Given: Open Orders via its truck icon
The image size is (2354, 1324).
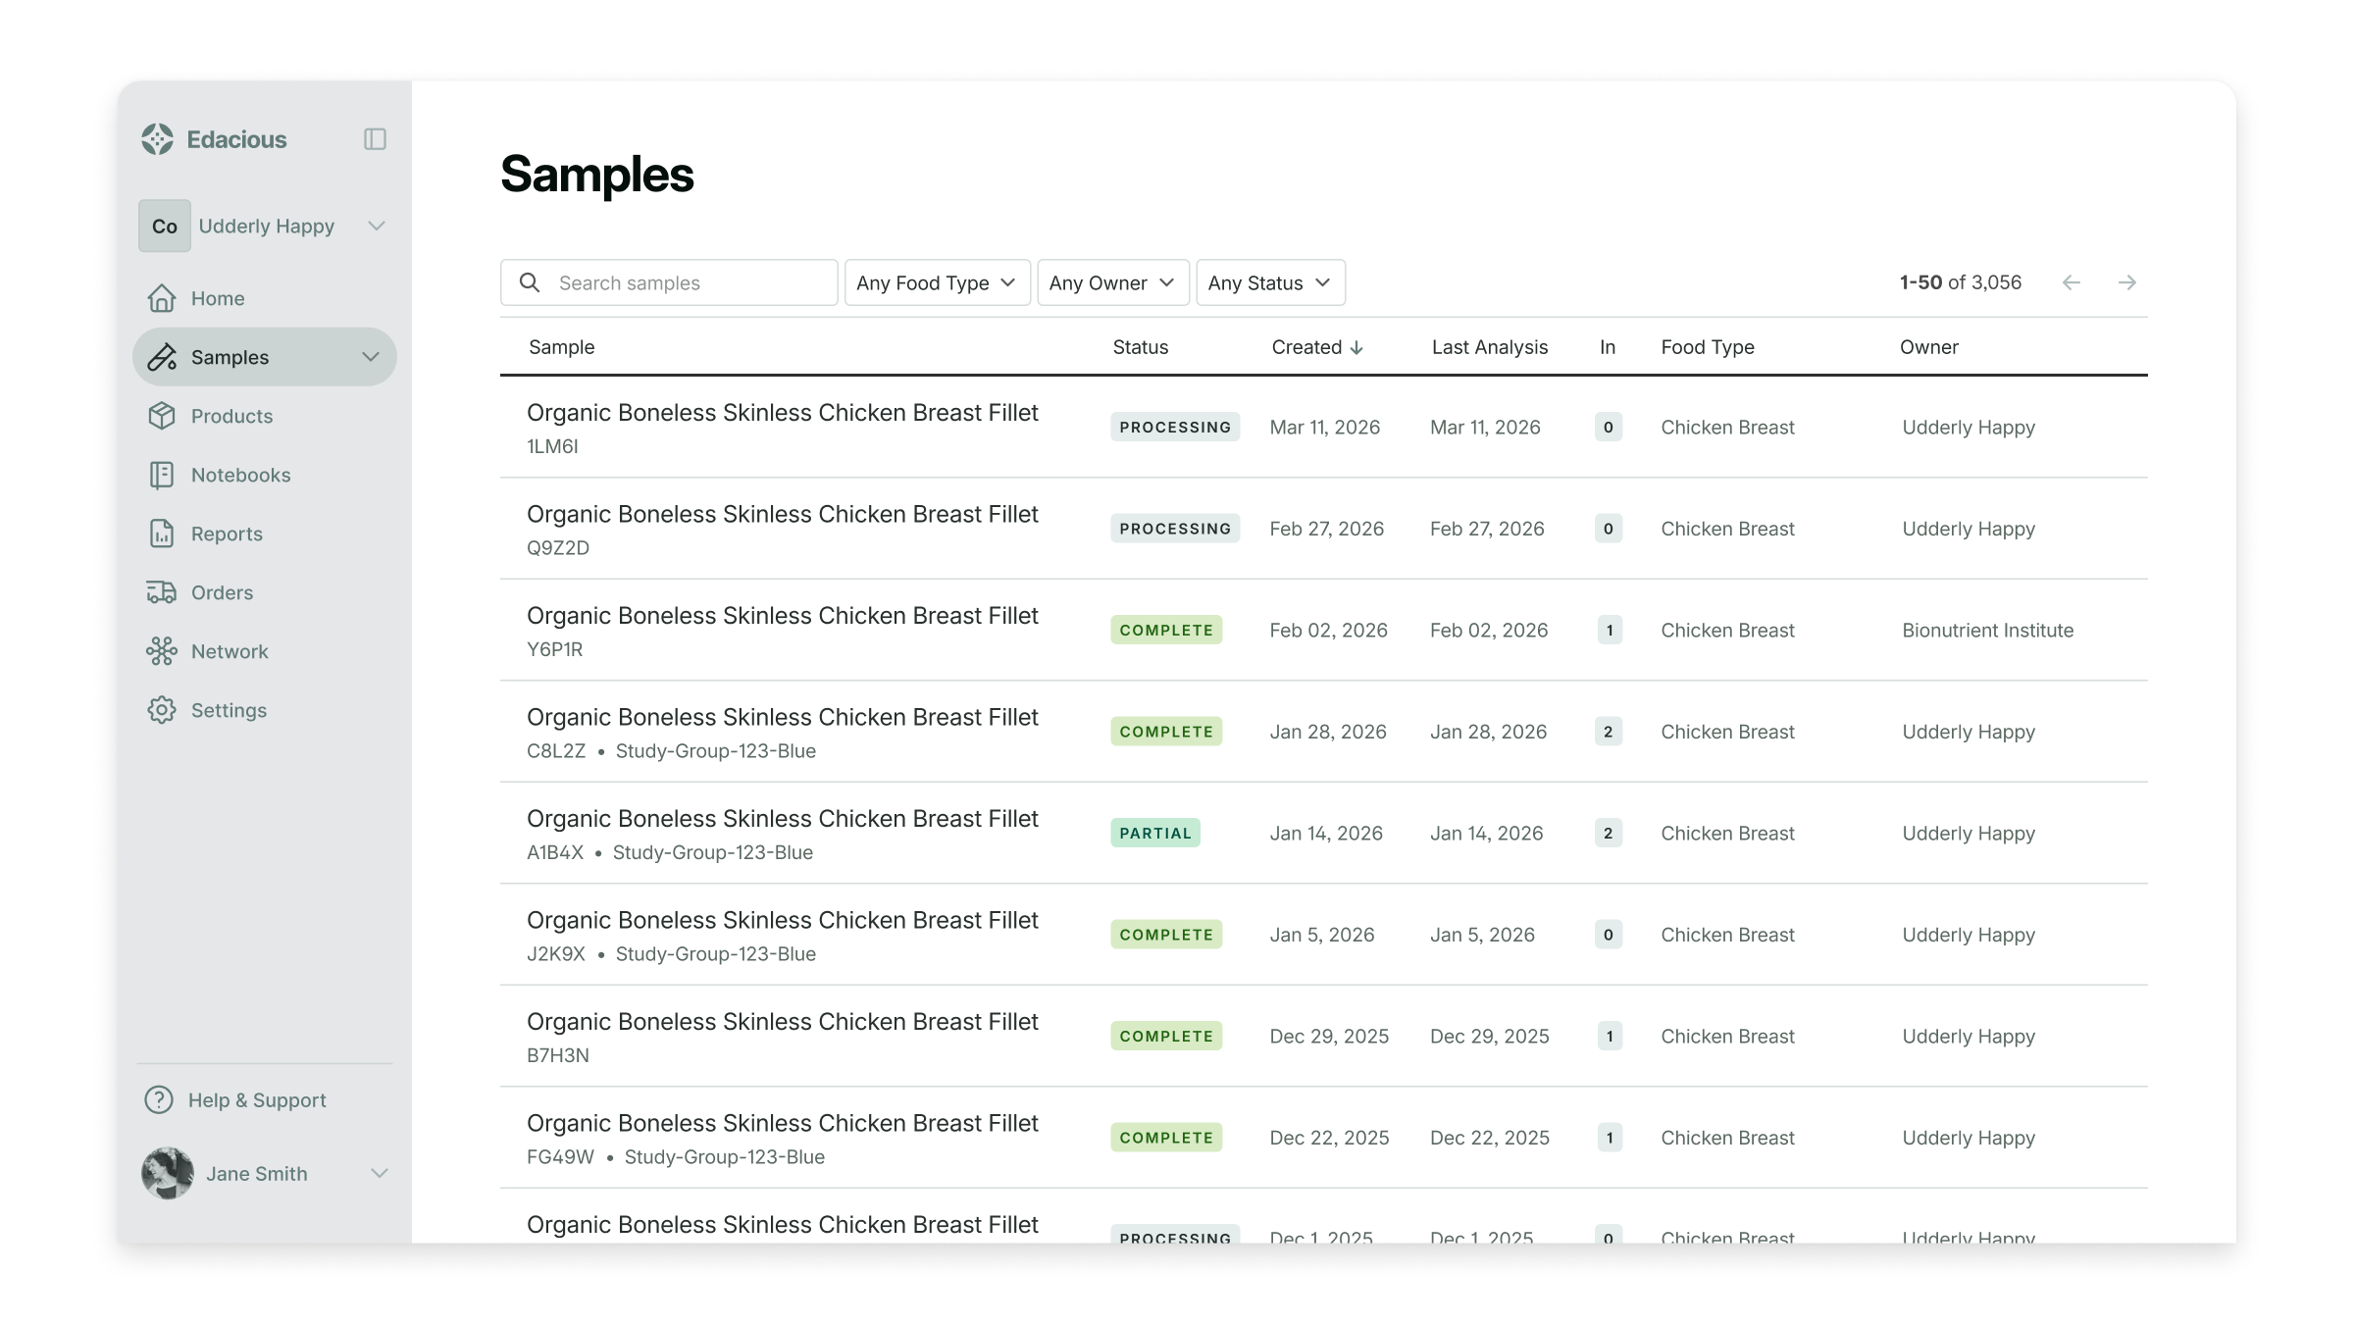Looking at the screenshot, I should (162, 592).
